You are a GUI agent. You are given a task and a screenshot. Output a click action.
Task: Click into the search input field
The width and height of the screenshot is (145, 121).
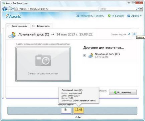click(118, 9)
